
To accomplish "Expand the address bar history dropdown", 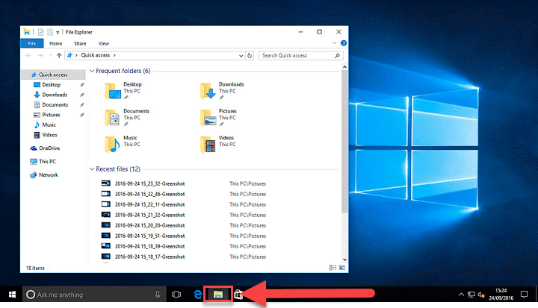I will click(x=243, y=55).
